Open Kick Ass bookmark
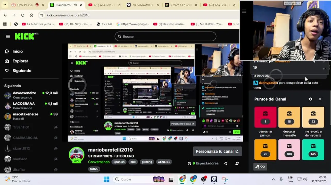 point(104,24)
